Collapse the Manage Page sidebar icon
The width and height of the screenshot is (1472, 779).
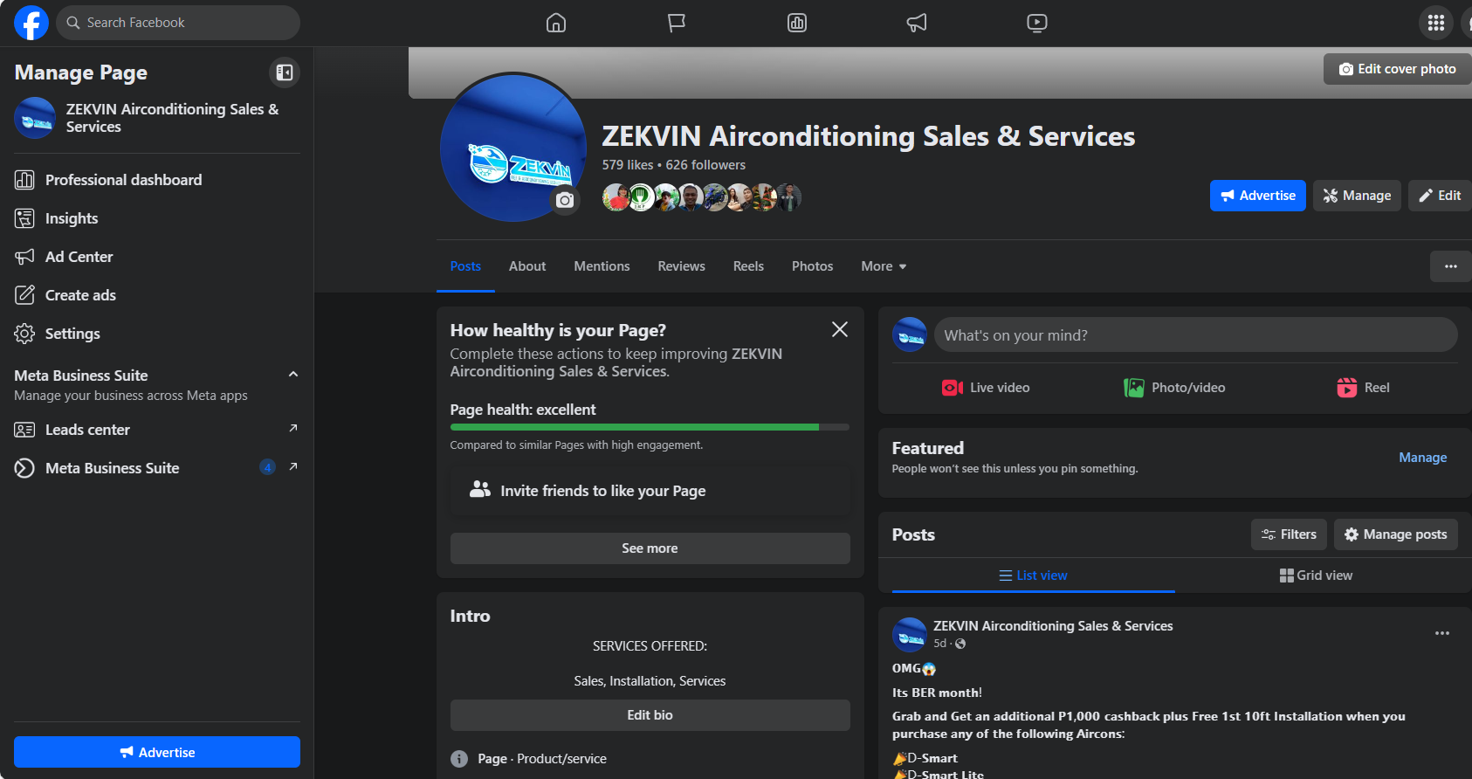(285, 72)
